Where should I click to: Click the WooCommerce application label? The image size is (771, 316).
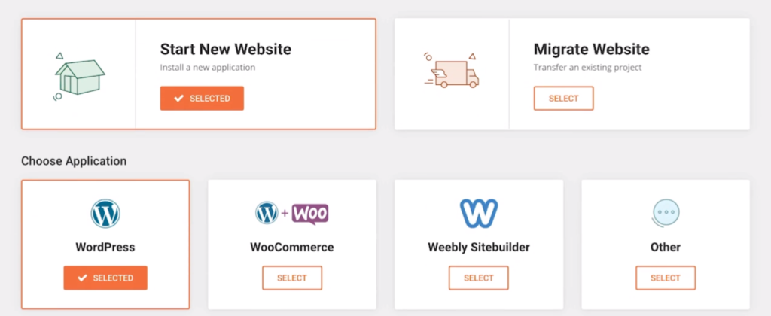[x=292, y=247]
